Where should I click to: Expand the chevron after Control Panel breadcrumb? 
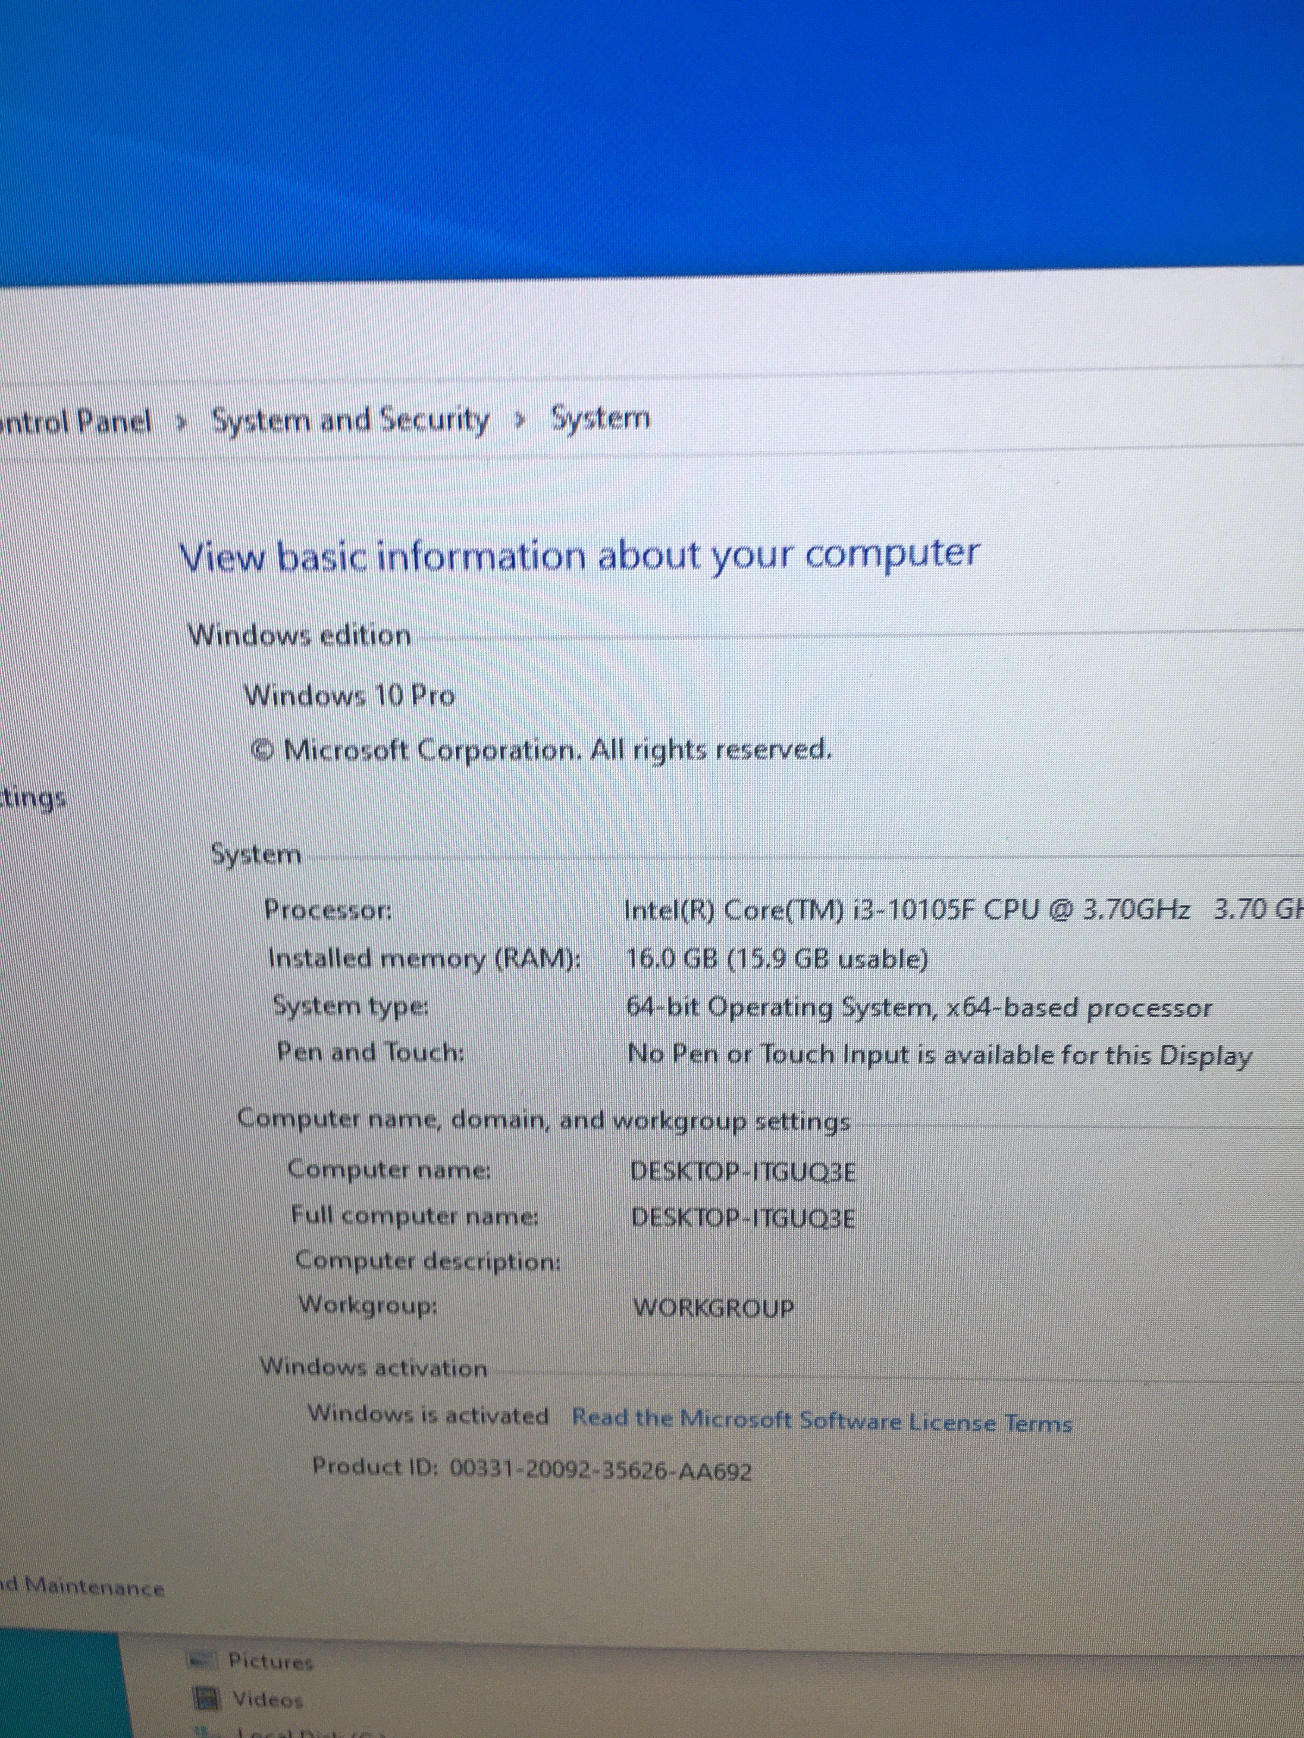[182, 423]
